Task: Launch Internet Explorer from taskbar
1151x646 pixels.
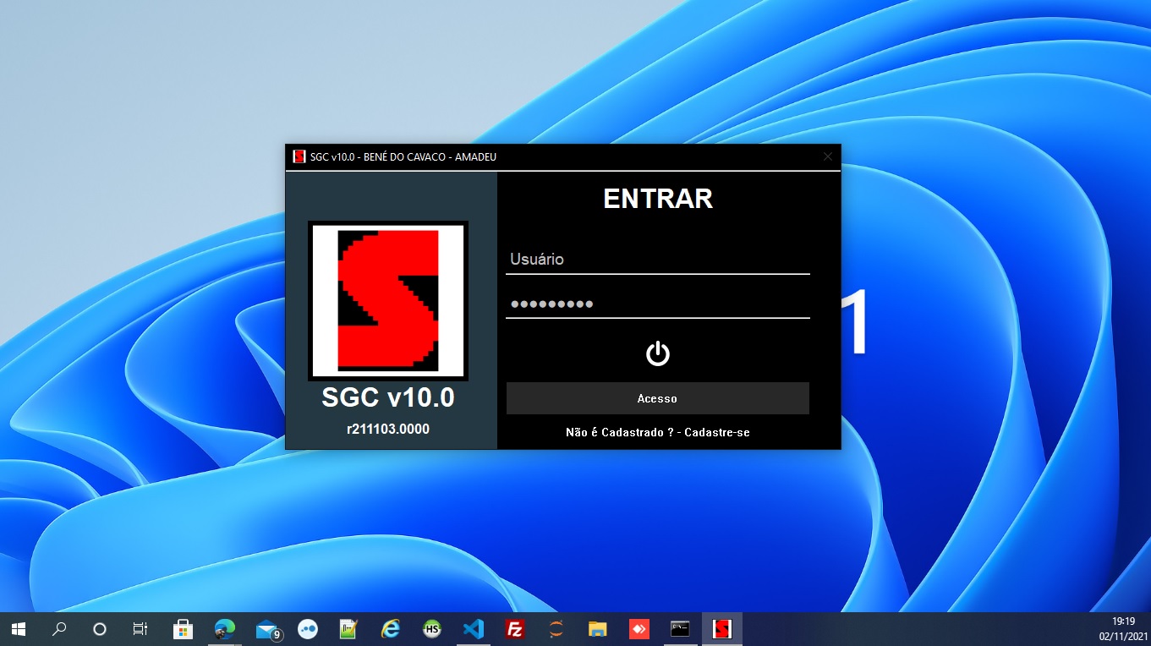Action: 390,629
